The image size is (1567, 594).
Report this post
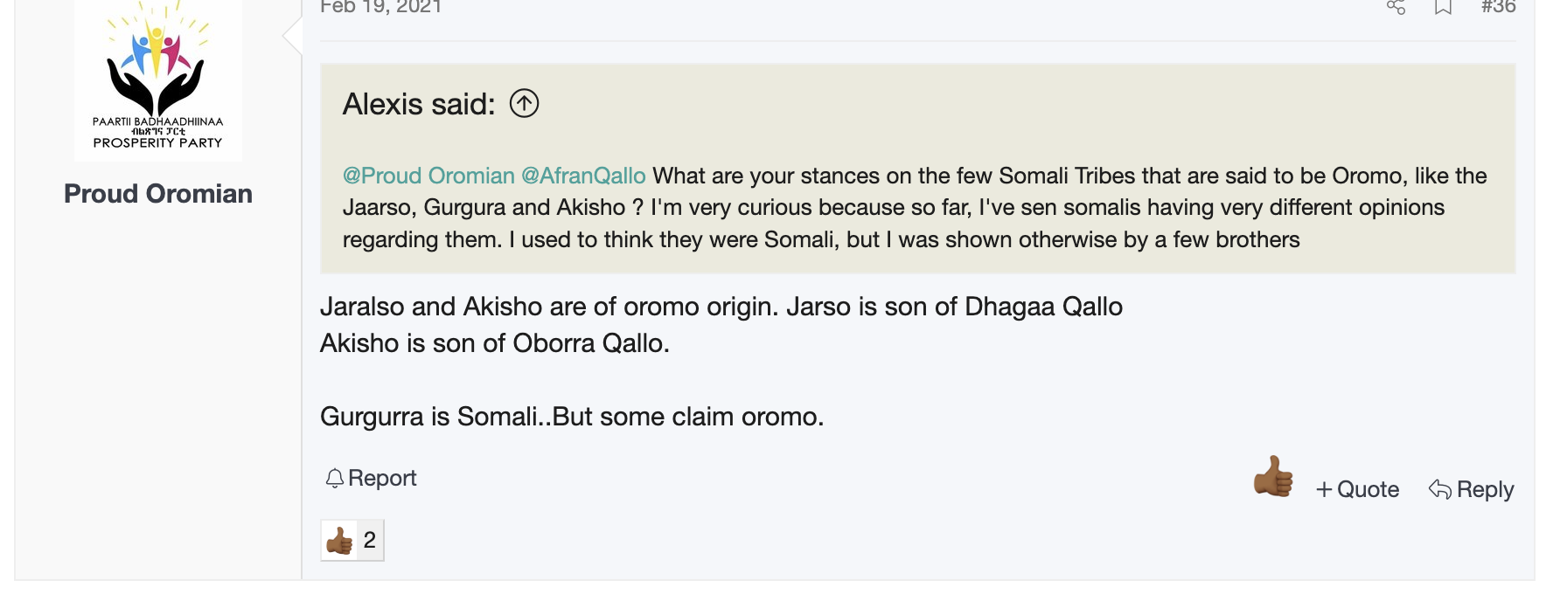372,478
